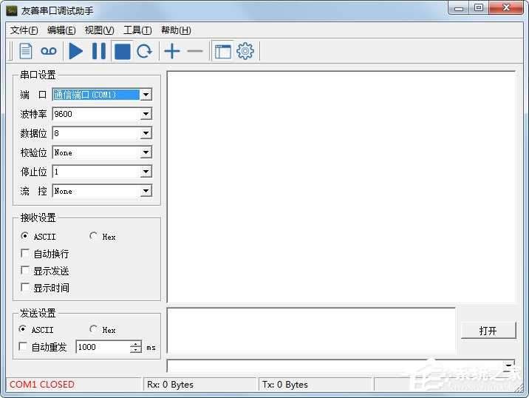The height and width of the screenshot is (398, 529).
Task: Click the 打开 button
Action: point(488,331)
